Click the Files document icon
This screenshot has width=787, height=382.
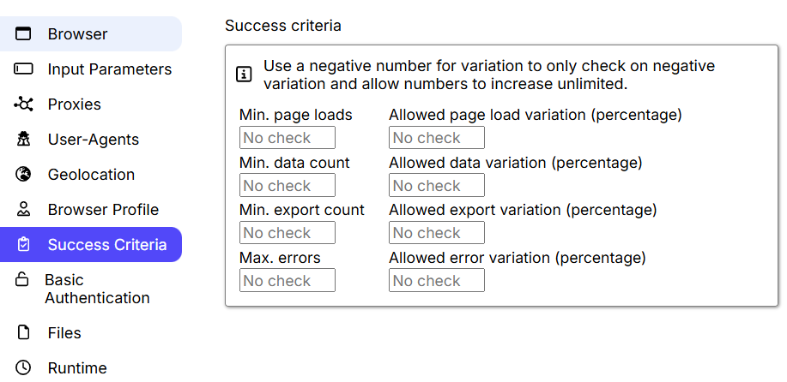(23, 333)
